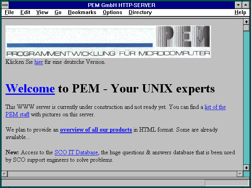Open the SCO IT Database link

[x=76, y=152]
